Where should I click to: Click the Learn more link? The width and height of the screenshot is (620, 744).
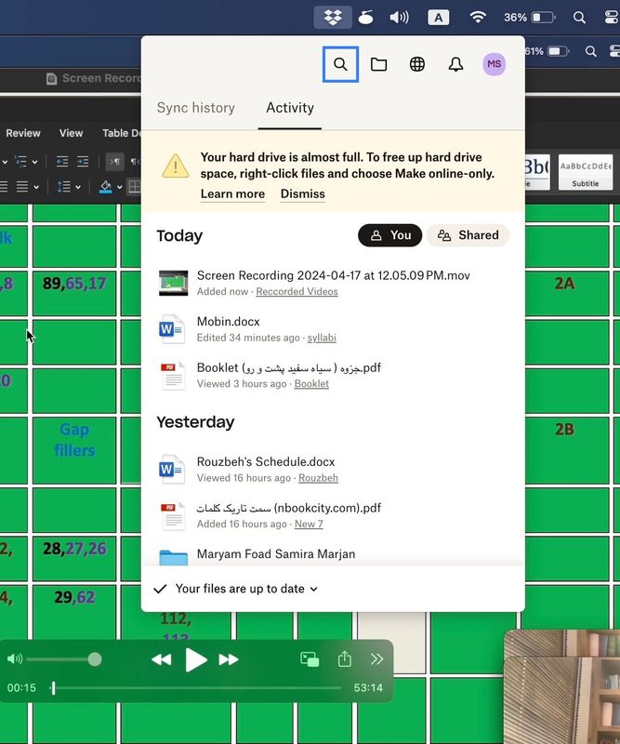tap(232, 194)
